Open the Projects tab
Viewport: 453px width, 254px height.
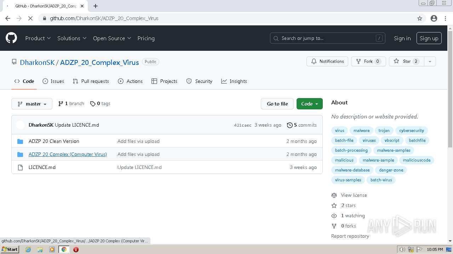click(x=164, y=81)
